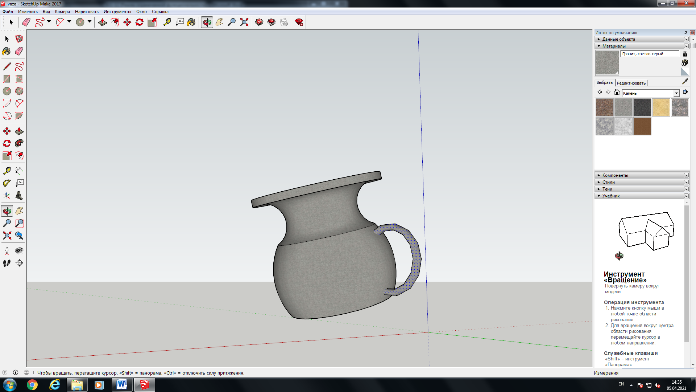
Task: Select the Tape Measure tool in top toolbar
Action: pos(167,23)
